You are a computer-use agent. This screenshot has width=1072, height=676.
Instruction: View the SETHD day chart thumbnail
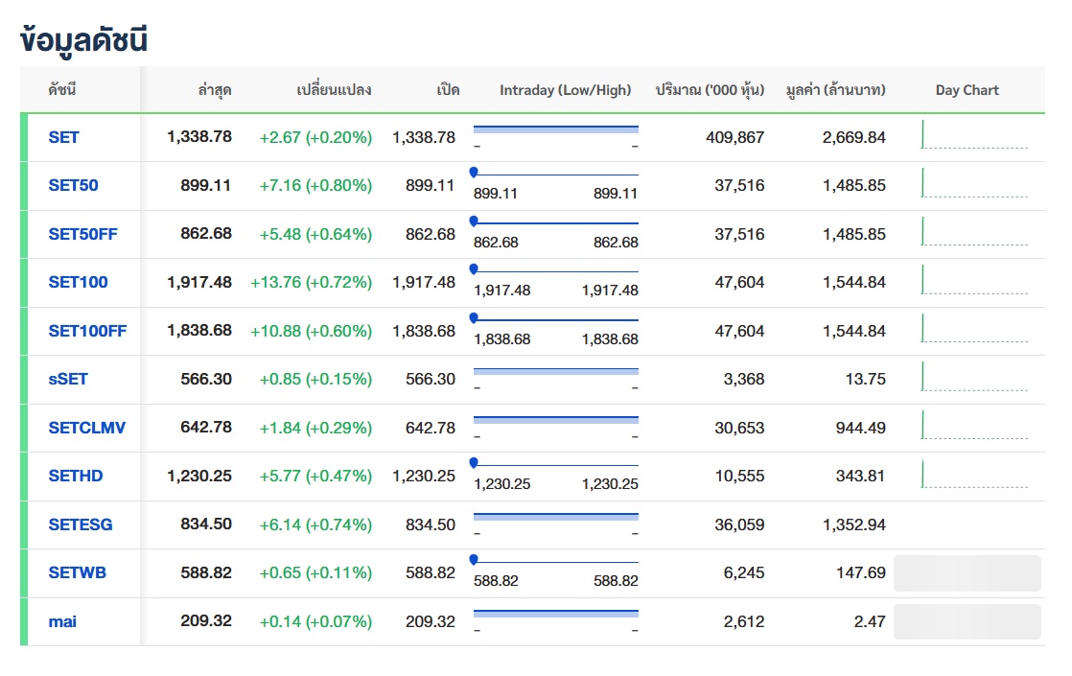[973, 475]
